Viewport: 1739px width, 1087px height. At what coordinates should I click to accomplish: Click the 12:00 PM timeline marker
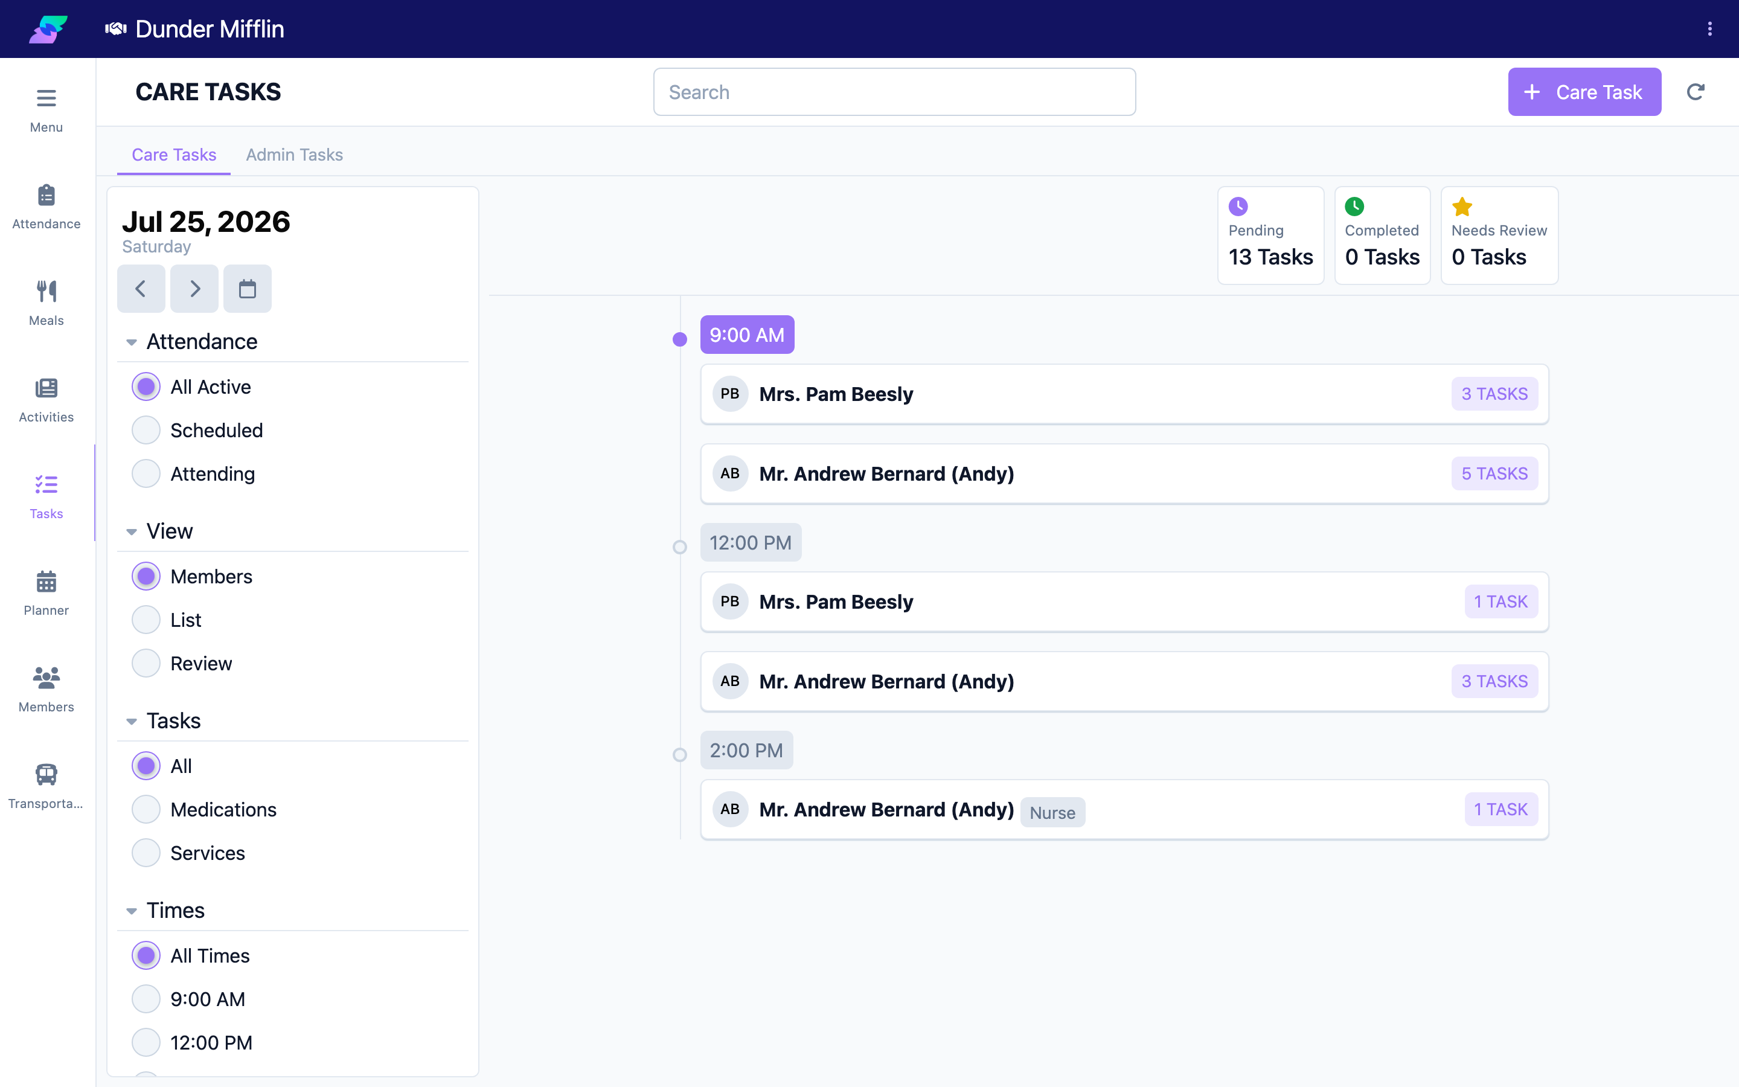(x=680, y=547)
